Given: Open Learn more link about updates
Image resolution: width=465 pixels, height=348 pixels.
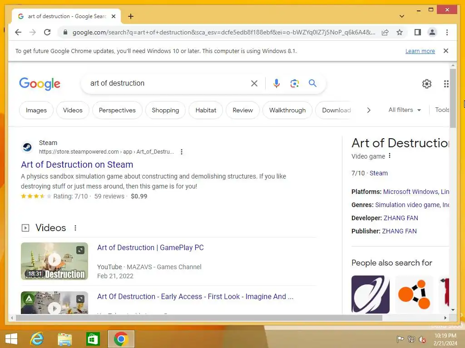Looking at the screenshot, I should click(420, 51).
